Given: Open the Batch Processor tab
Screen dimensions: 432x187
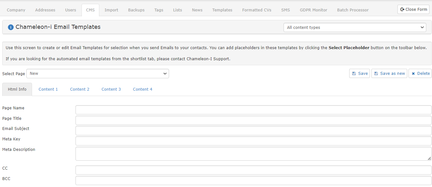Looking at the screenshot, I should tap(353, 10).
